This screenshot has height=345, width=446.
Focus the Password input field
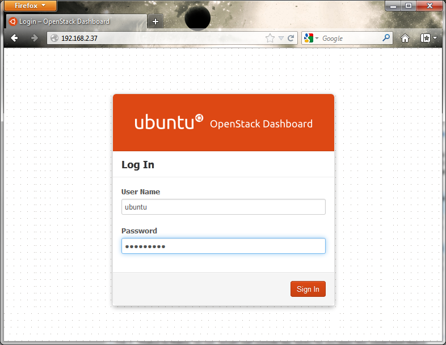(224, 246)
